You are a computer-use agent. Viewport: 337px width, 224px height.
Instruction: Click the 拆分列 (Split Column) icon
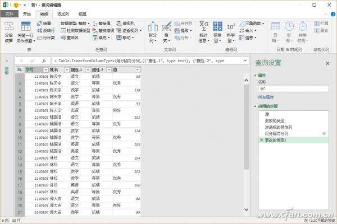(x=153, y=27)
